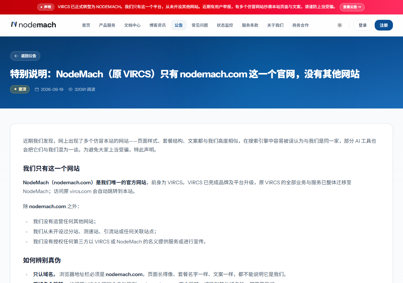The width and height of the screenshot is (403, 283).
Task: Click the heading 如何辨别真伪
Action: pos(42,260)
